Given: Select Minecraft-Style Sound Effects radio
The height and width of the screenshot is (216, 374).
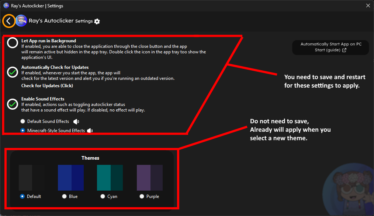Looking at the screenshot, I should 22,130.
